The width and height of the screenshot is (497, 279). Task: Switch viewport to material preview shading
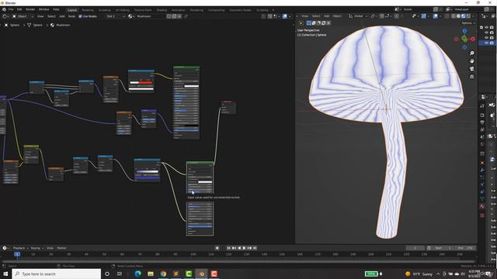click(463, 15)
